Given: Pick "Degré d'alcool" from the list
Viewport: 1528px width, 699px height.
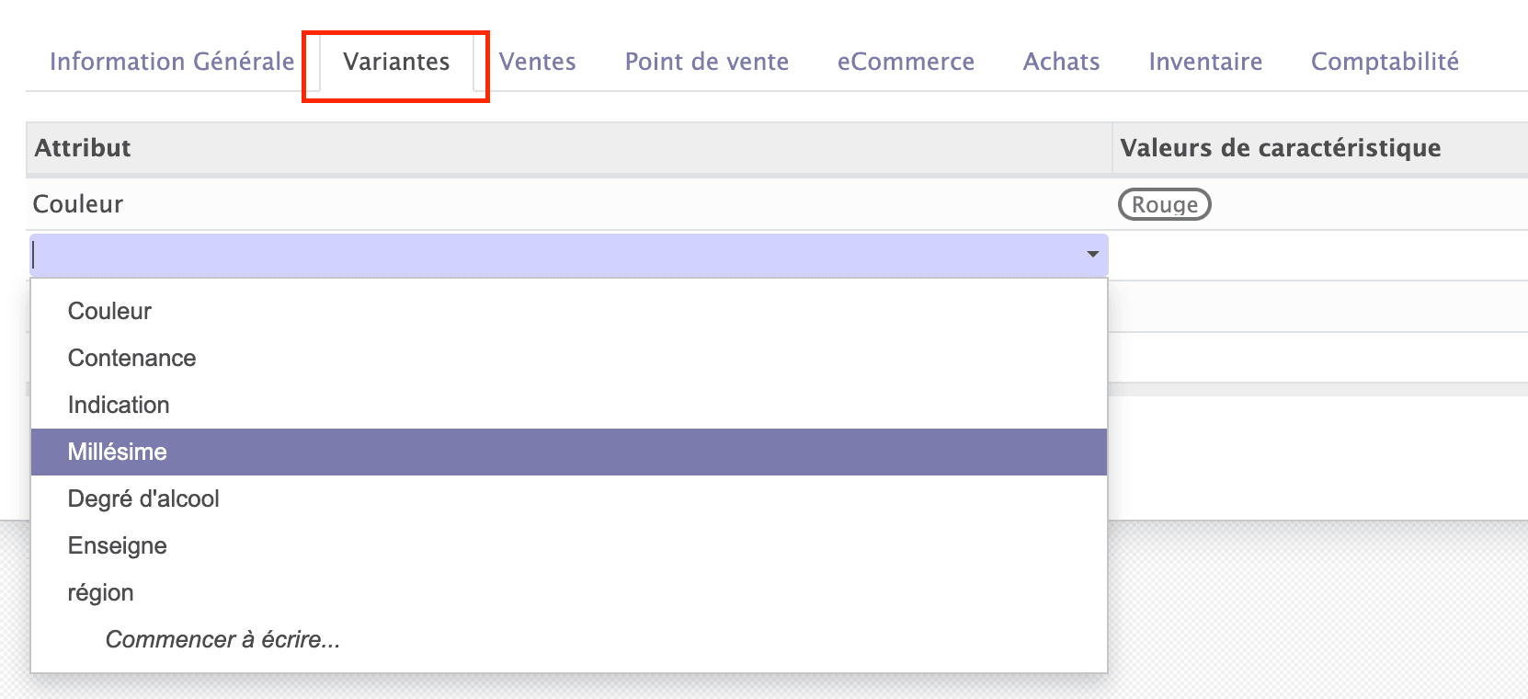Looking at the screenshot, I should 144,498.
